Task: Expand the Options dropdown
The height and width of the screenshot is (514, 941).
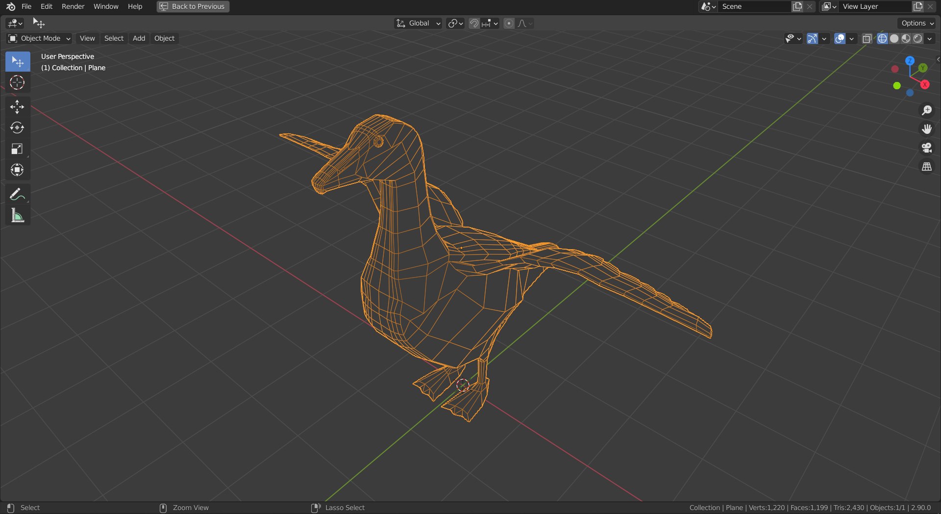Action: [917, 23]
